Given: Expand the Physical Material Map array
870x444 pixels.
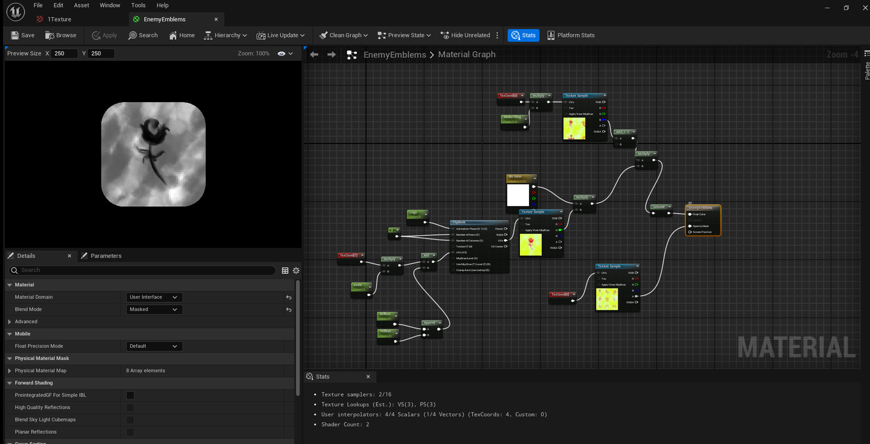Looking at the screenshot, I should [9, 371].
